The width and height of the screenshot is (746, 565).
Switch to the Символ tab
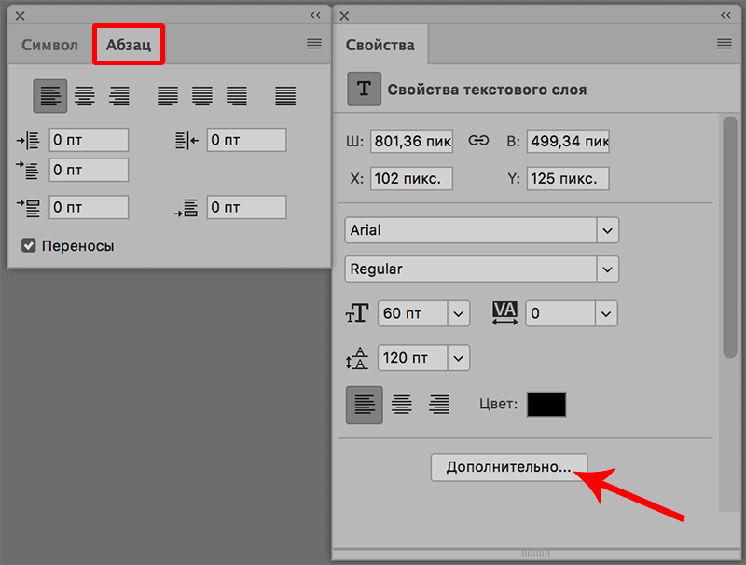tap(49, 45)
